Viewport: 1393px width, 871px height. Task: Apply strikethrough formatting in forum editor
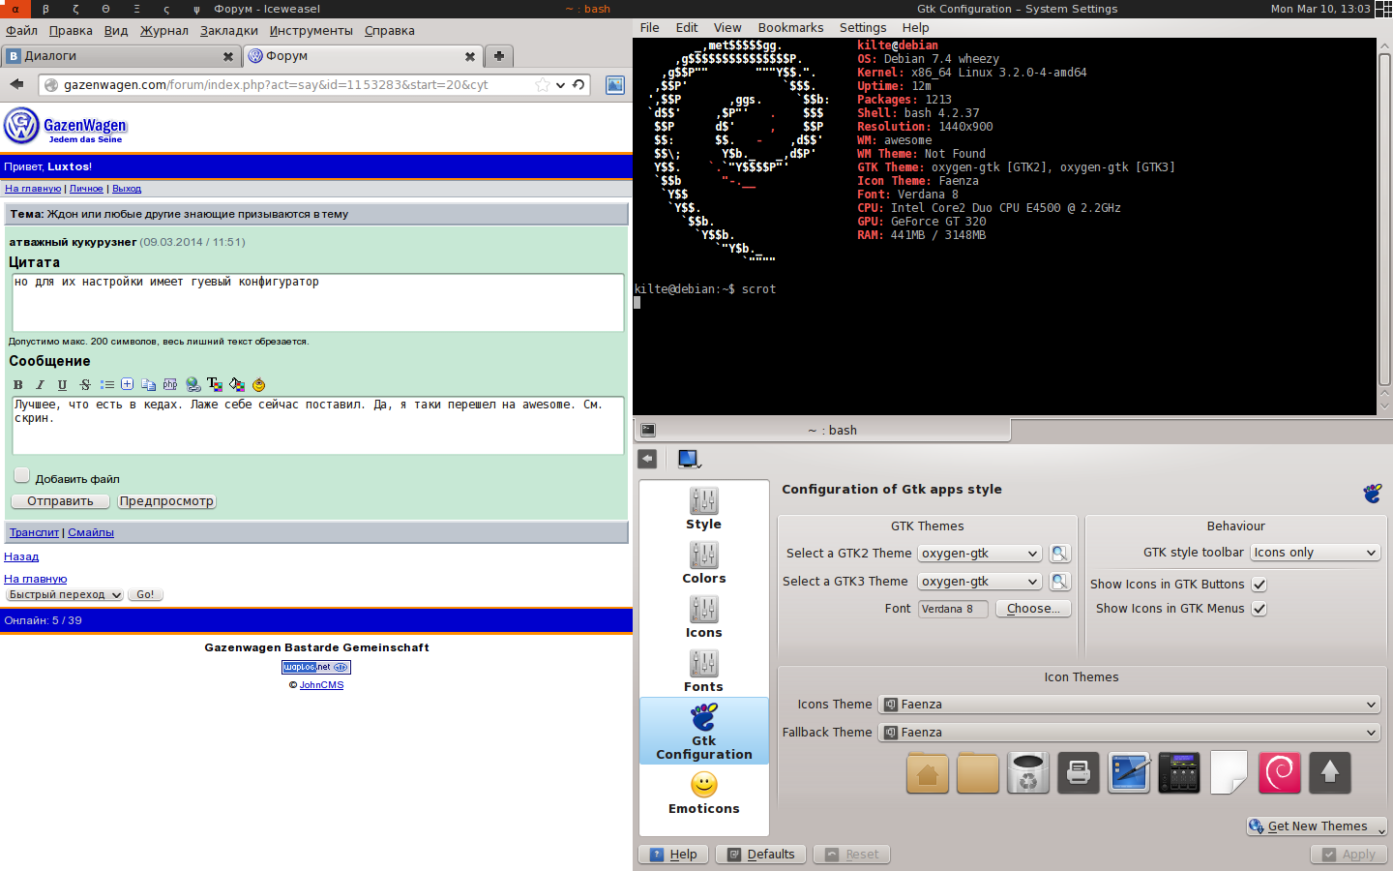point(85,384)
